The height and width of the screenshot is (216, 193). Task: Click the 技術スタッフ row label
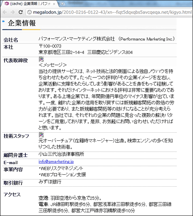[16, 136]
